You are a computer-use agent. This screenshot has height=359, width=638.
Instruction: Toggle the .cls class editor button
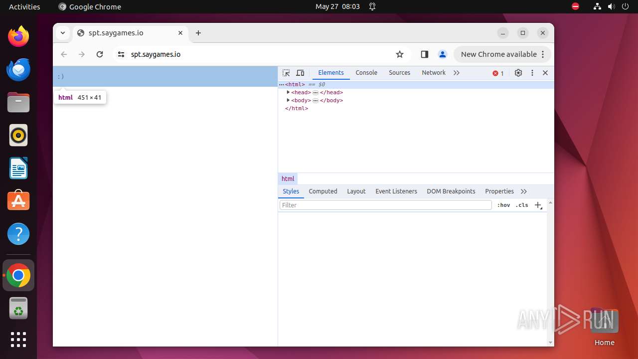(x=522, y=205)
